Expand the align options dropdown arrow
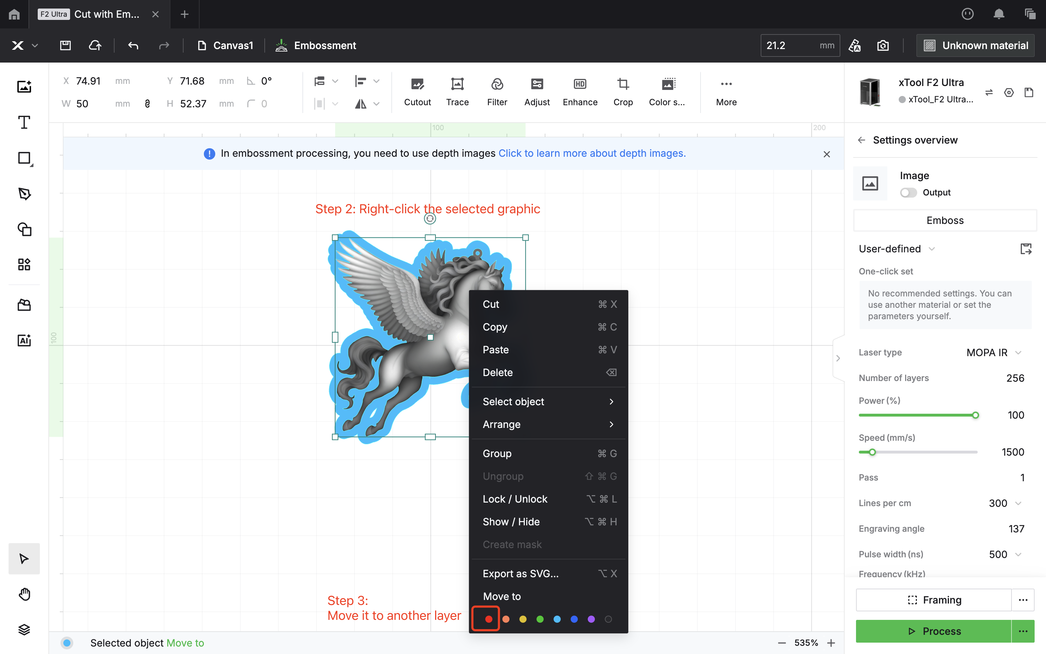The image size is (1046, 654). pos(376,81)
